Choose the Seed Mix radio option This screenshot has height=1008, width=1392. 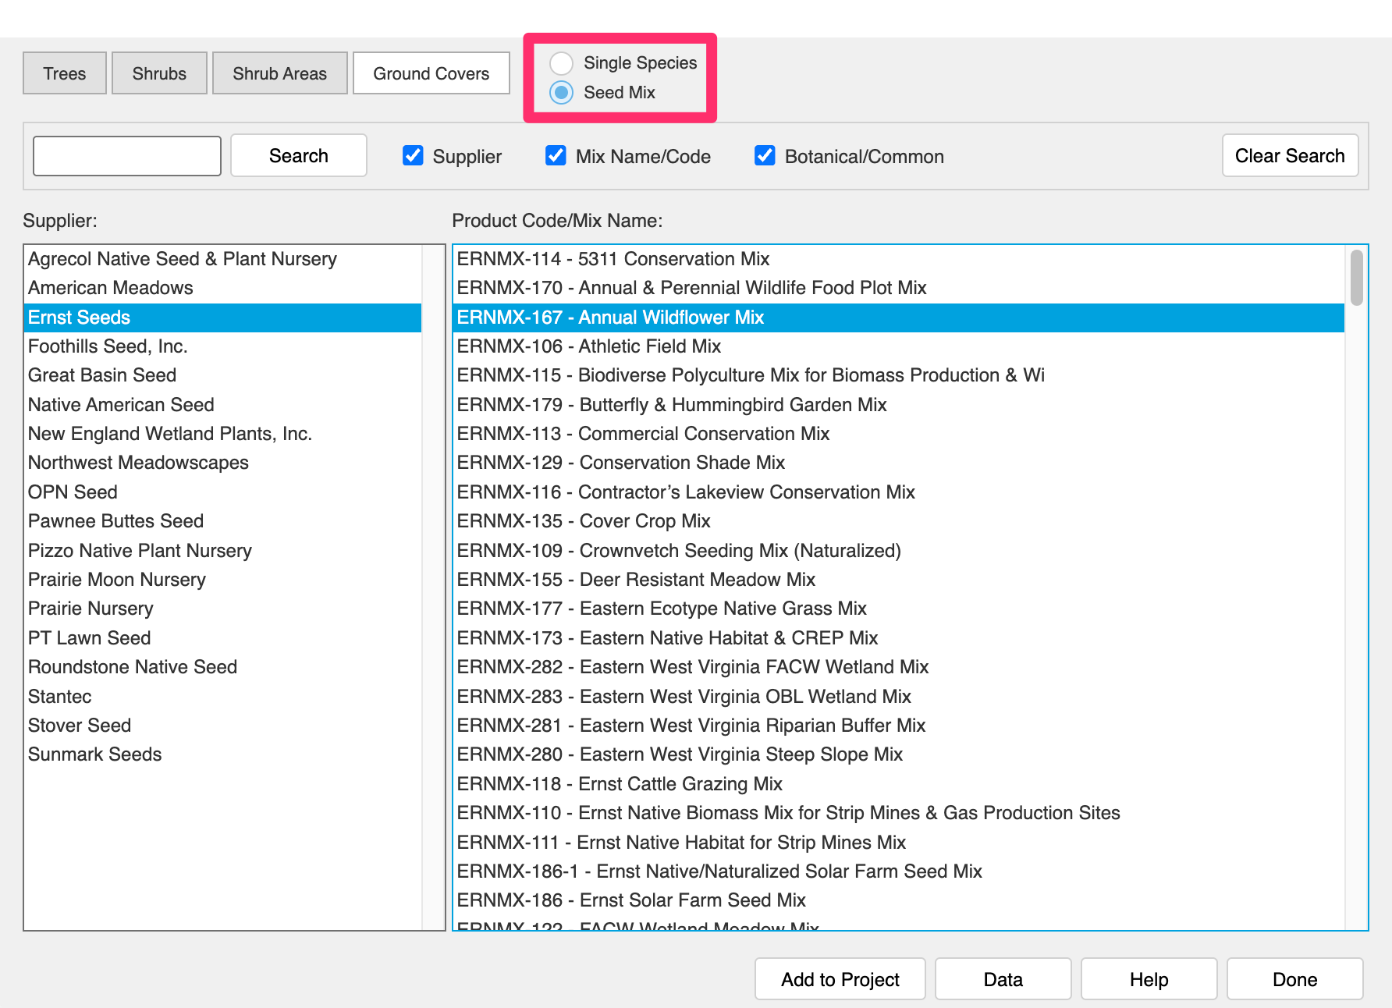562,92
